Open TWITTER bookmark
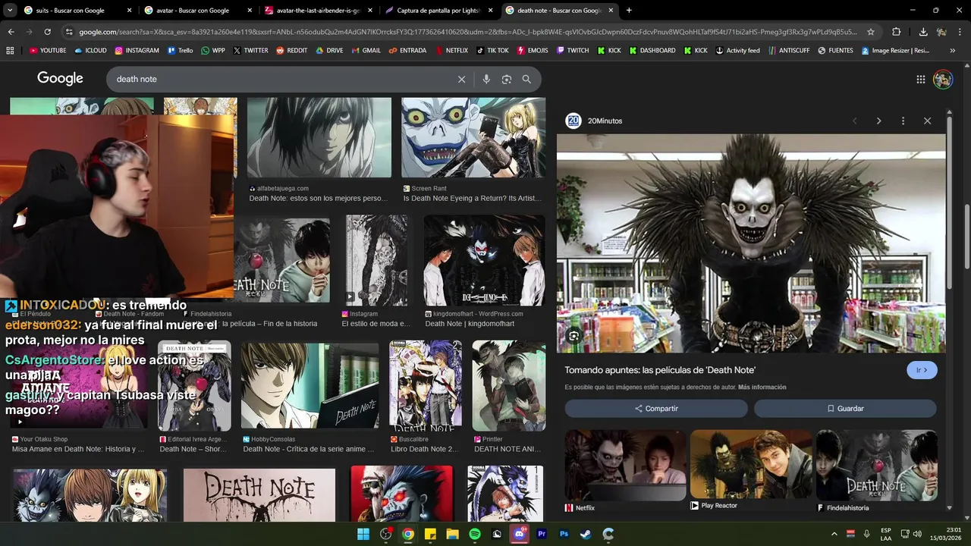The image size is (971, 546). [x=250, y=50]
